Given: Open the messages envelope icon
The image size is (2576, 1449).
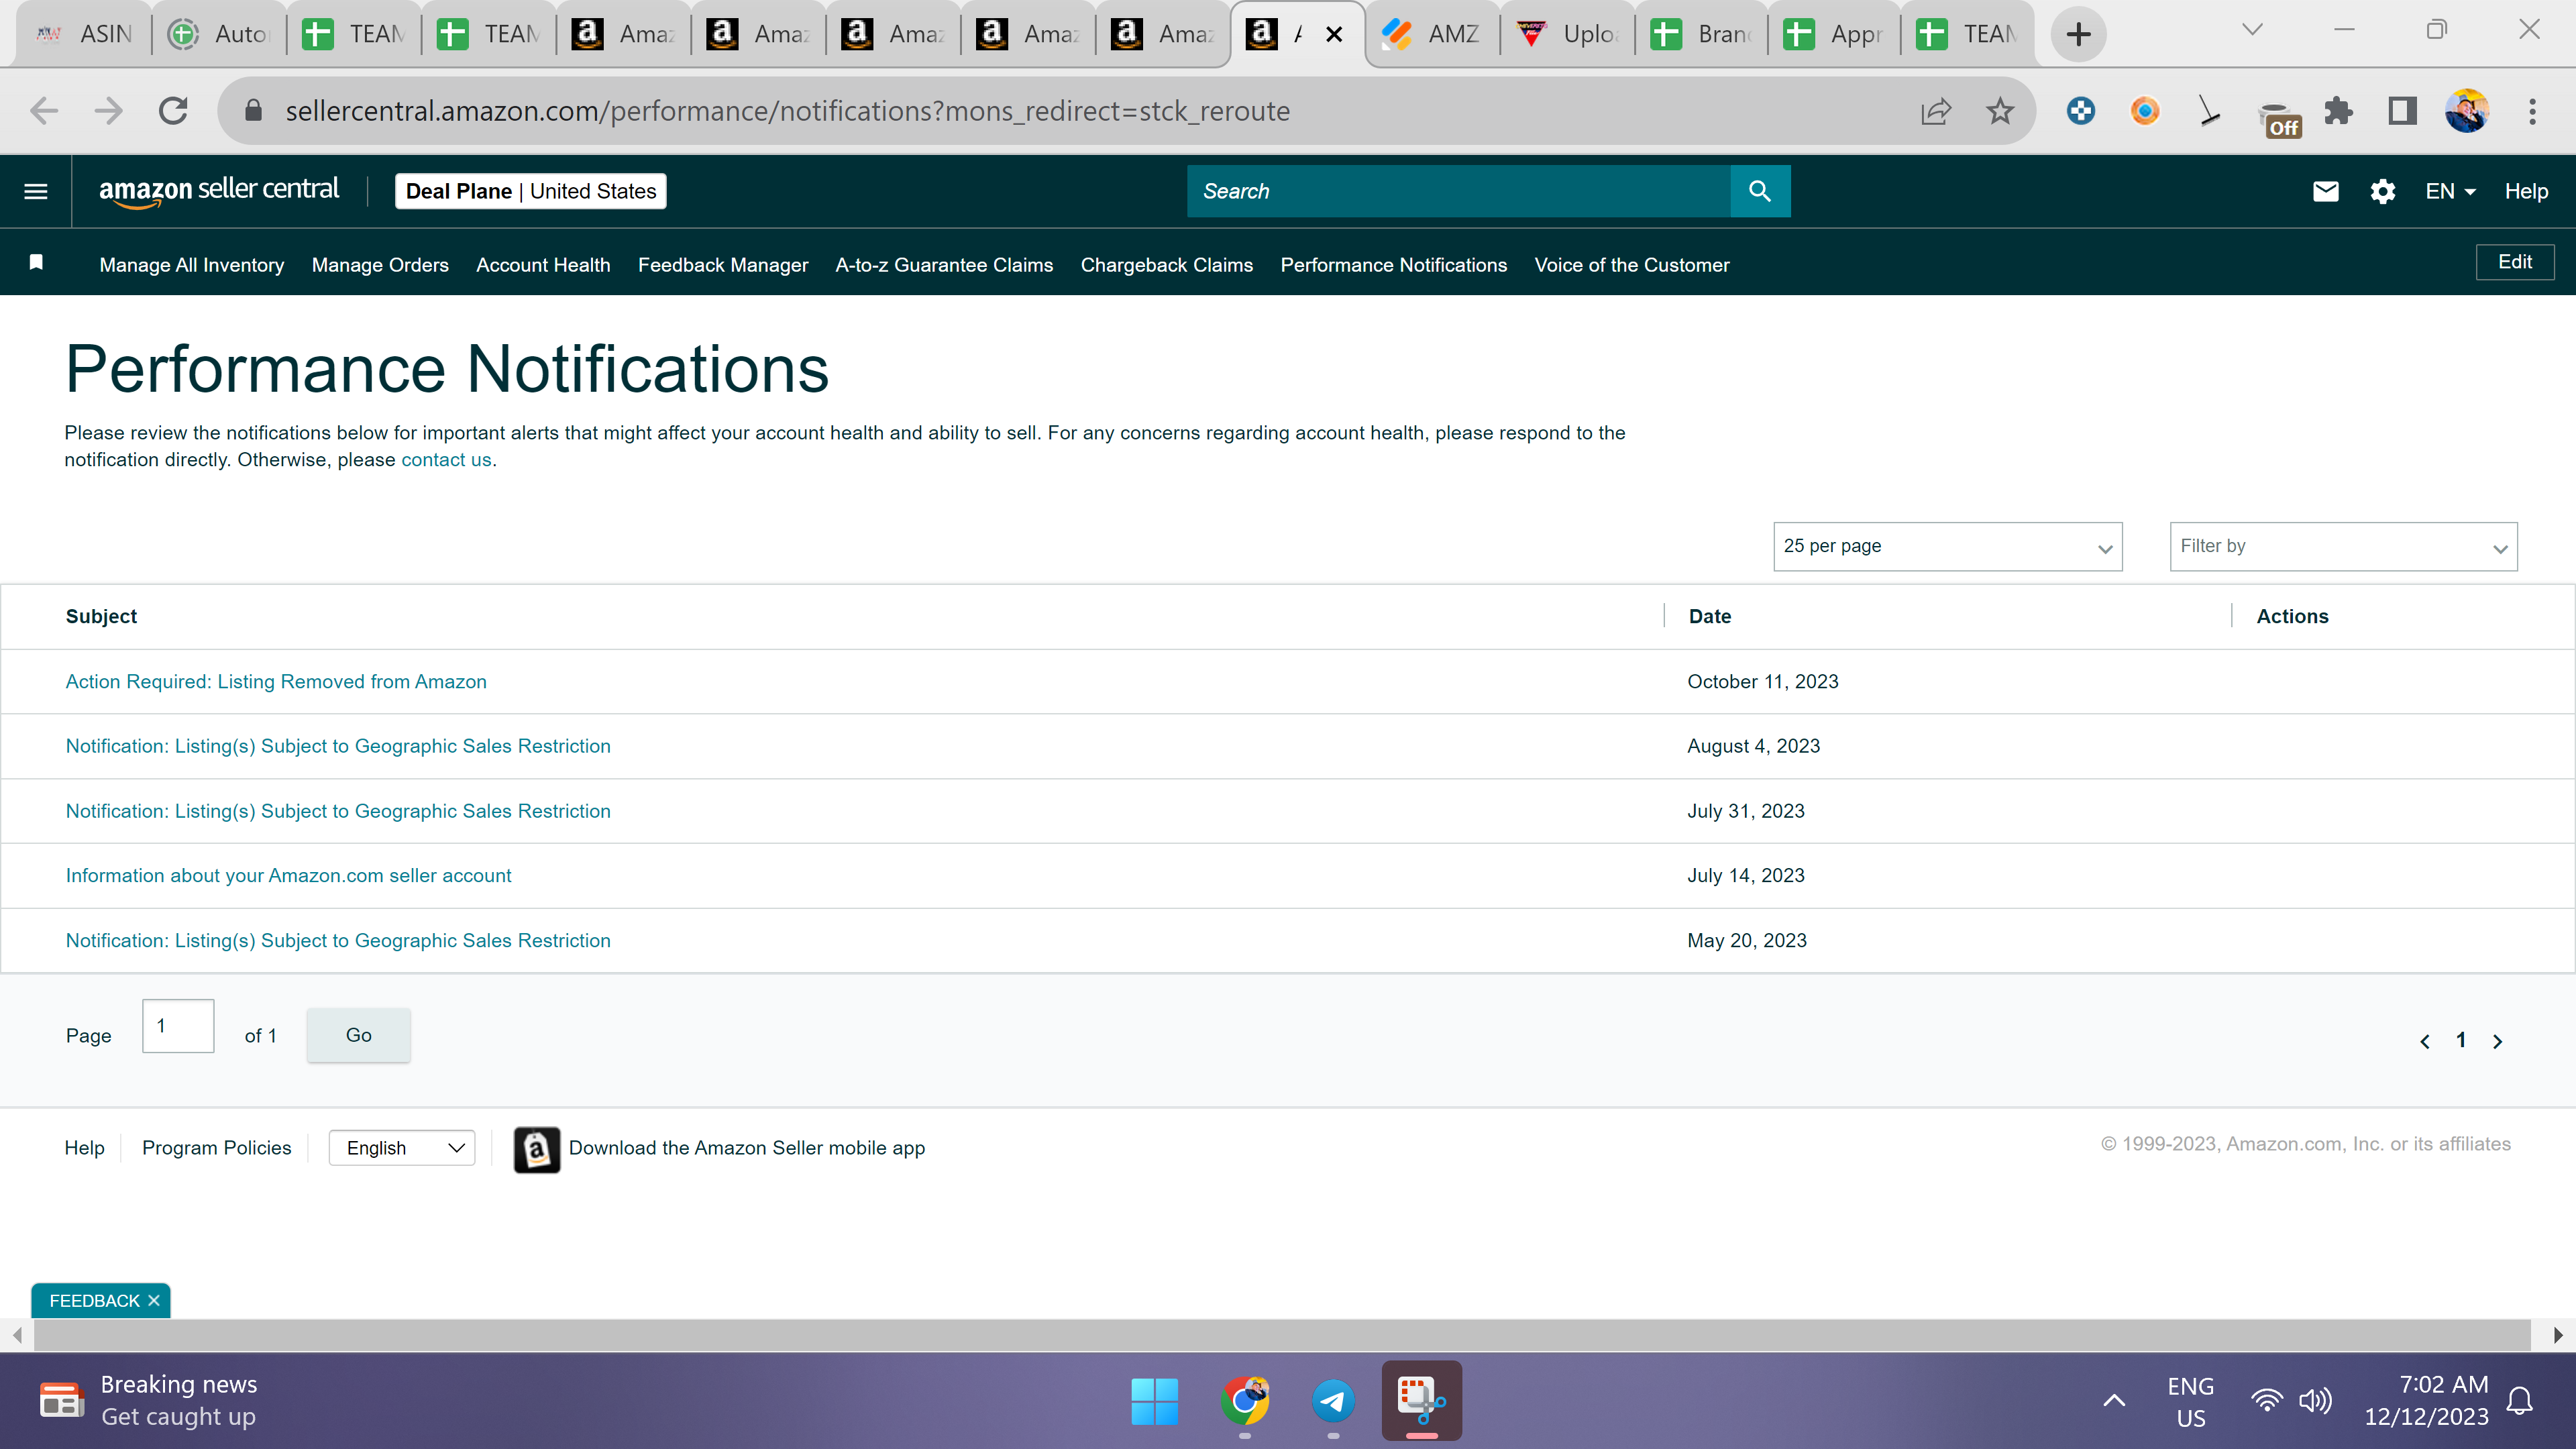Looking at the screenshot, I should (x=2326, y=191).
